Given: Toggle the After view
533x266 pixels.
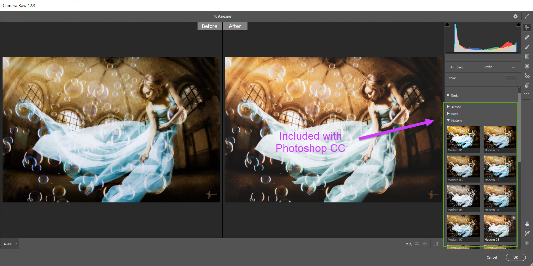Looking at the screenshot, I should point(235,26).
